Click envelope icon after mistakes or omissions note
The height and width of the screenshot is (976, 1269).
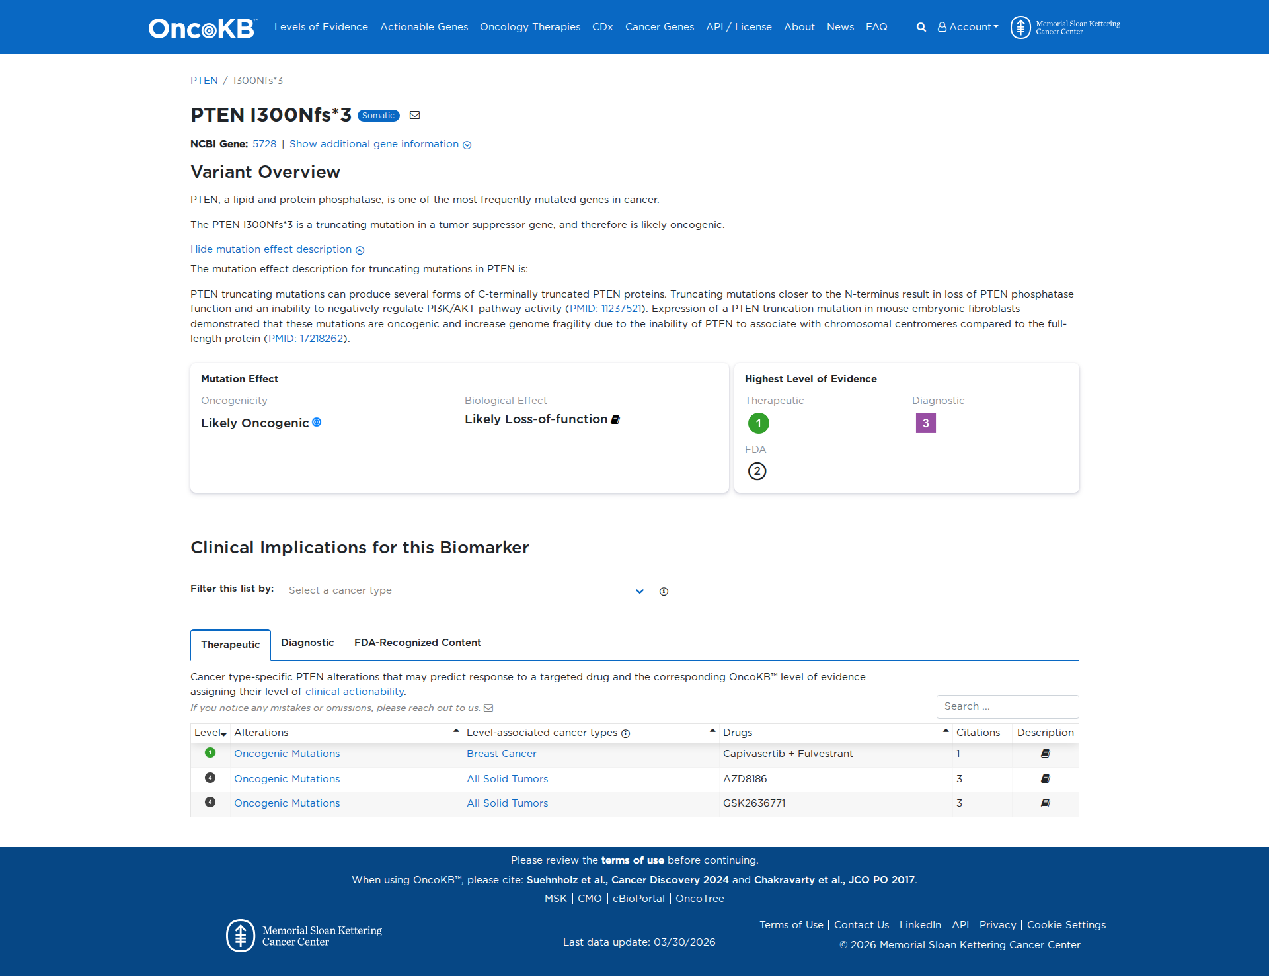(488, 708)
